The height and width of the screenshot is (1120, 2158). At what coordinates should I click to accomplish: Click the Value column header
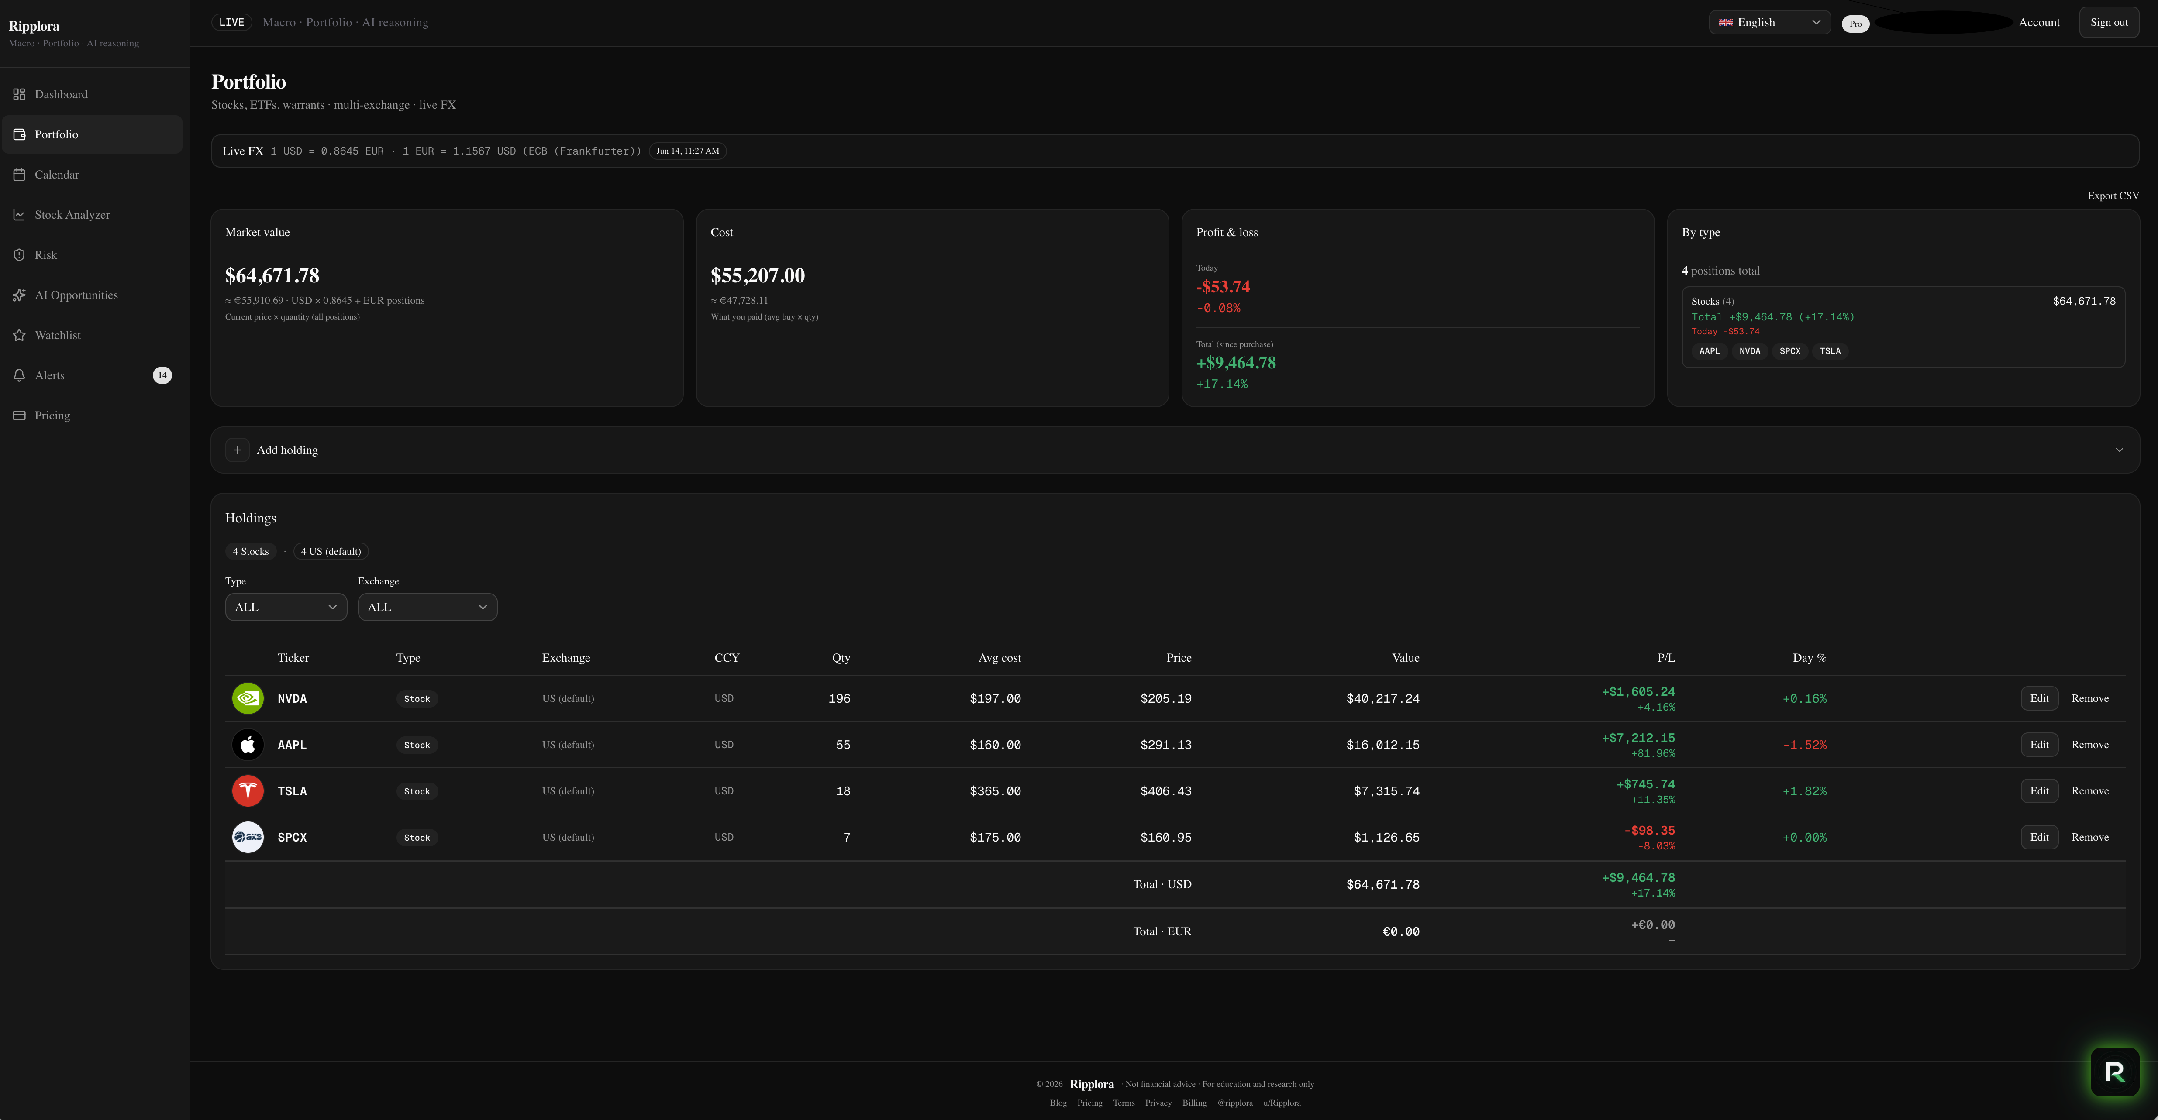pyautogui.click(x=1406, y=658)
